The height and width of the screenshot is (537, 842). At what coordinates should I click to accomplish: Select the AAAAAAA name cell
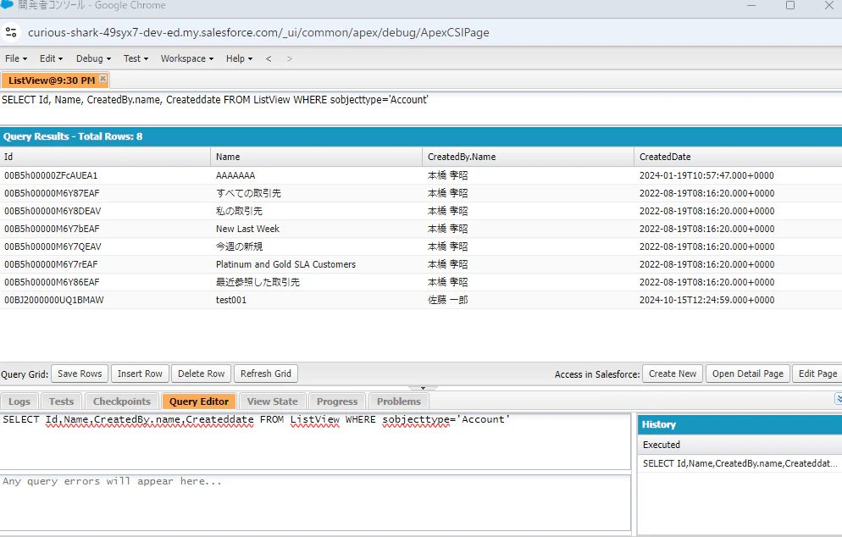point(316,175)
